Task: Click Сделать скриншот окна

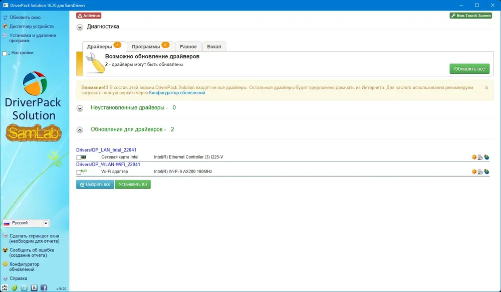Action: (x=34, y=239)
